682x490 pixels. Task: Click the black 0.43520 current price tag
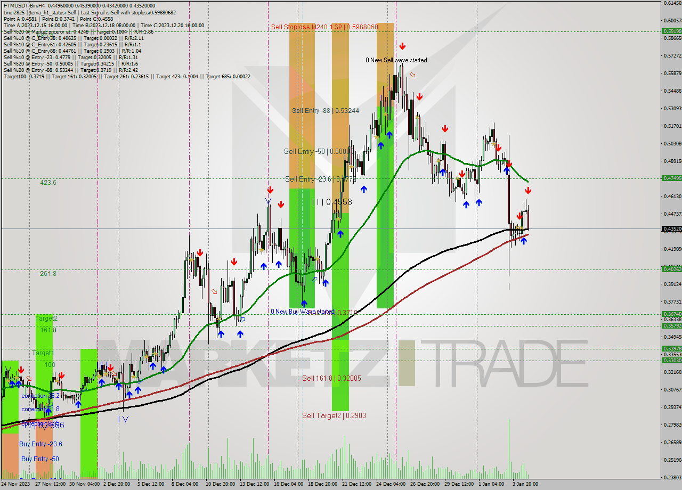pyautogui.click(x=671, y=229)
